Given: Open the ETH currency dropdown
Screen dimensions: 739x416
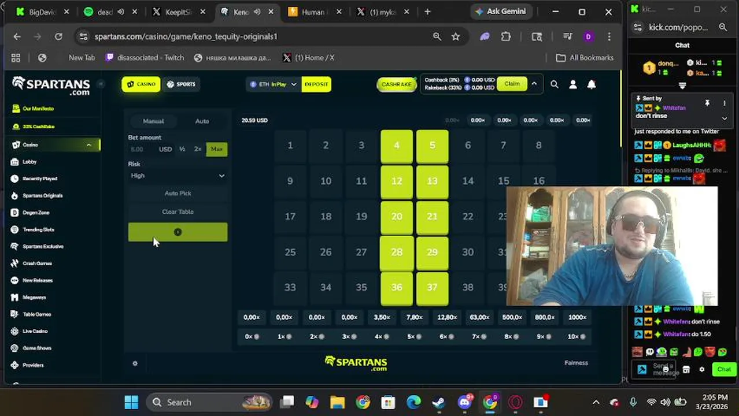Looking at the screenshot, I should [273, 84].
